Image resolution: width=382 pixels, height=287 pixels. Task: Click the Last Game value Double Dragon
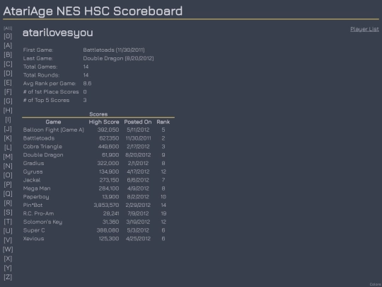(118, 58)
